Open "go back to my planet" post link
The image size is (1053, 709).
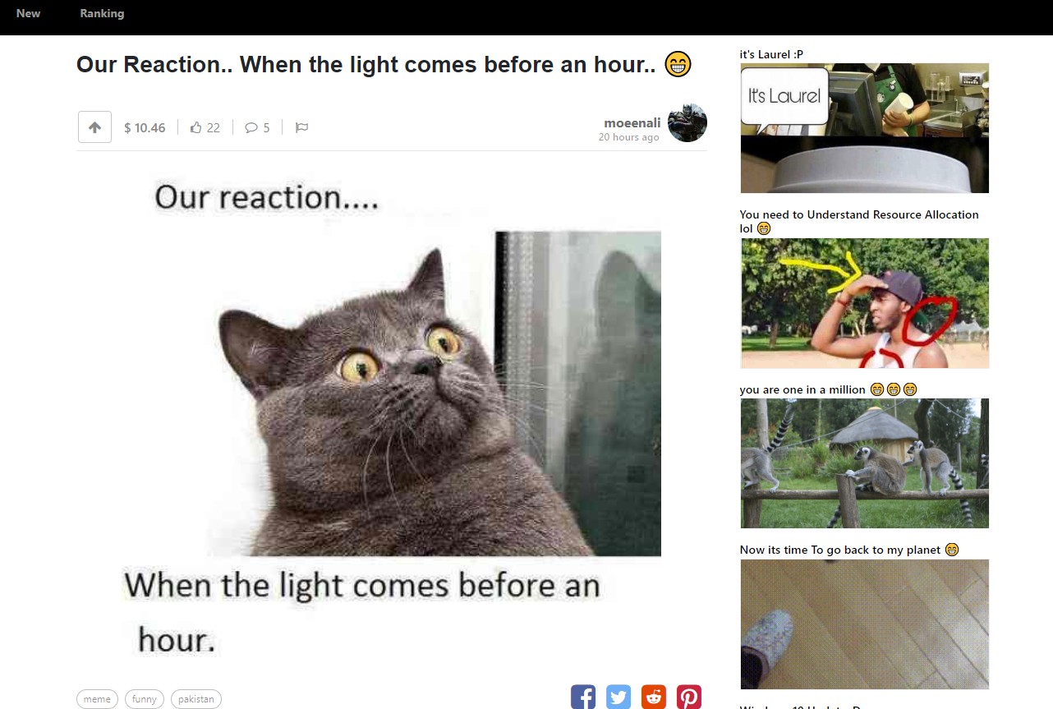[x=849, y=550]
